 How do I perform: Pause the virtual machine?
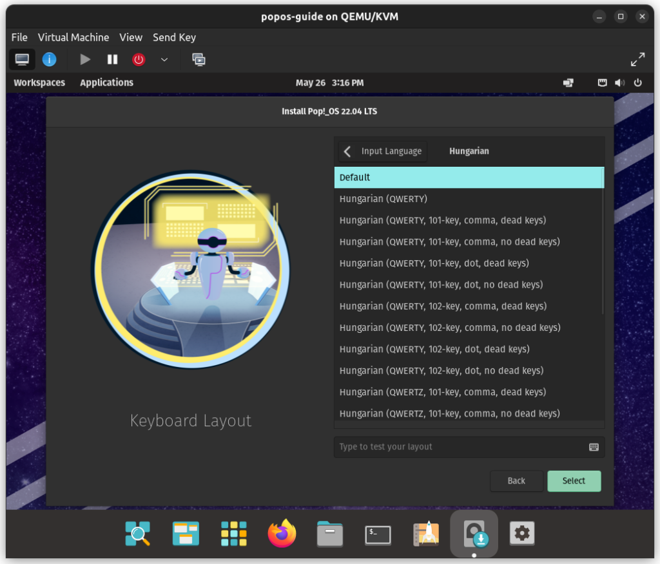[112, 59]
